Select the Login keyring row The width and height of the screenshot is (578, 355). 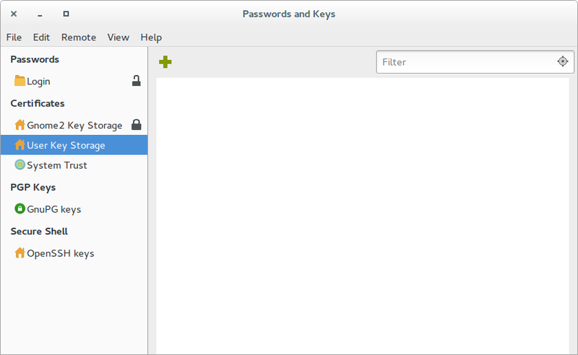pyautogui.click(x=74, y=81)
